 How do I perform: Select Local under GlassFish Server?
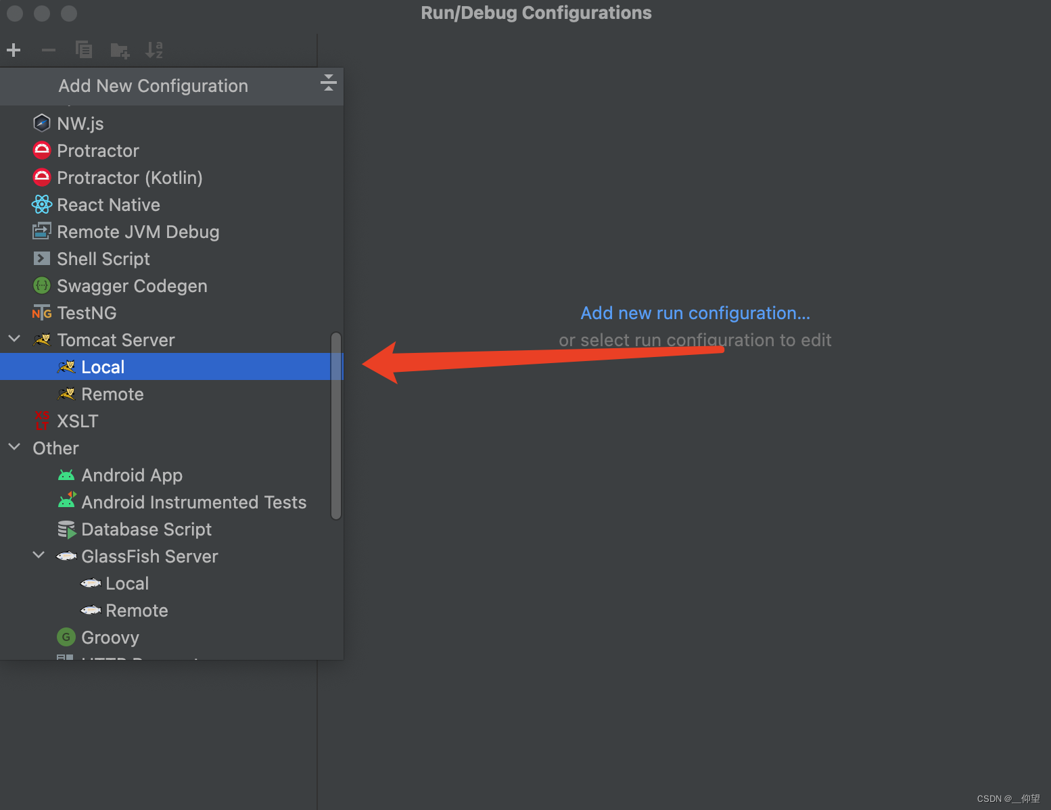point(172,583)
